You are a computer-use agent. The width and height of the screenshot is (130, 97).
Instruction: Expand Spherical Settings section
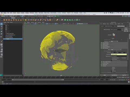pyautogui.click(x=114, y=47)
